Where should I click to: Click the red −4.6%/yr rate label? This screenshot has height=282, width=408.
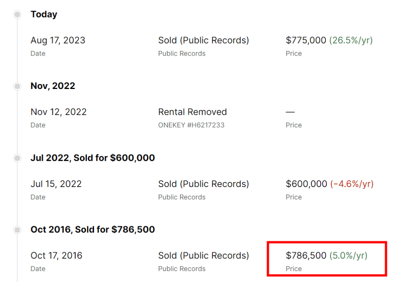[x=352, y=184]
